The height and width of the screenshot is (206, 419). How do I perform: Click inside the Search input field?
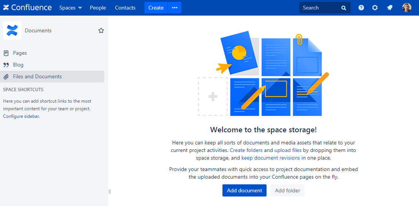tap(319, 8)
